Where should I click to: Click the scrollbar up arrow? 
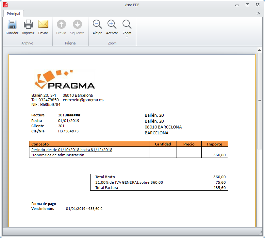pos(259,50)
